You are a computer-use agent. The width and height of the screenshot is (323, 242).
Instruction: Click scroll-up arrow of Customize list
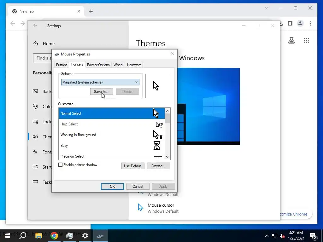coord(167,111)
